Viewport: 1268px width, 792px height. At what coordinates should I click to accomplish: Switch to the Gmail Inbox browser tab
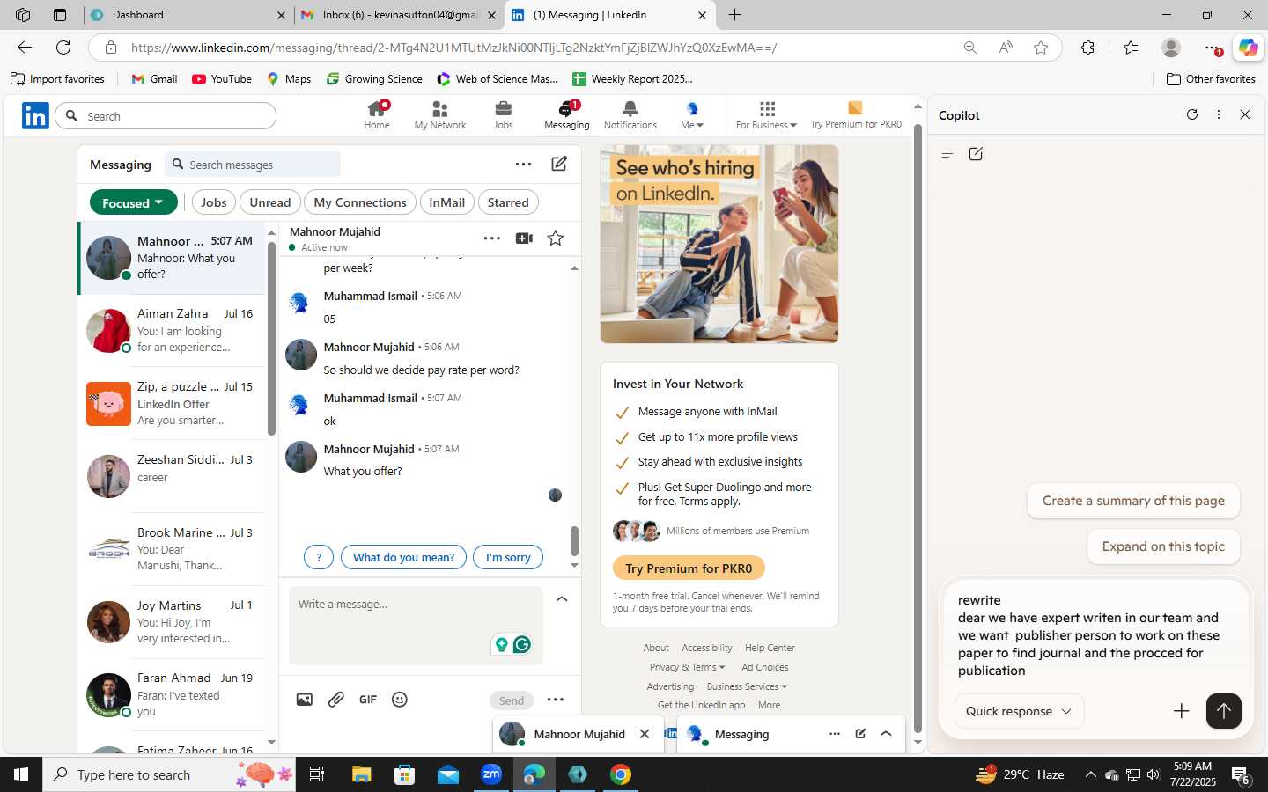pyautogui.click(x=398, y=15)
